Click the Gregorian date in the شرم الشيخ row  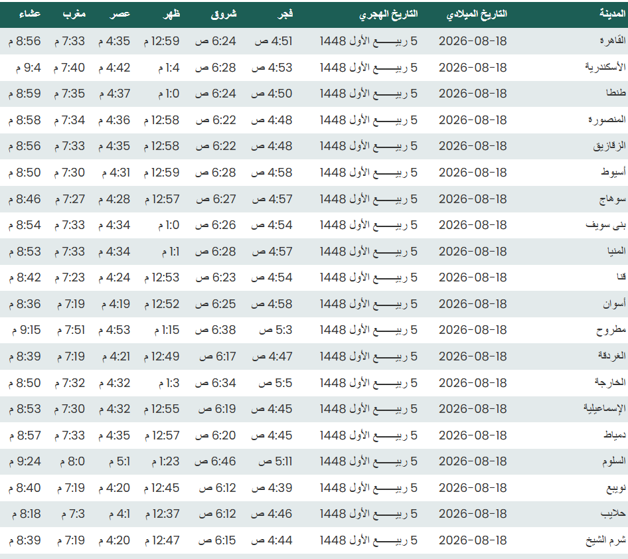[x=473, y=540]
